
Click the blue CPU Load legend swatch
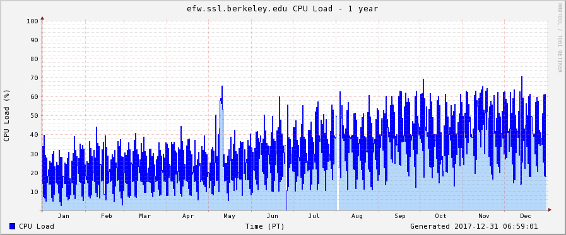click(x=12, y=226)
